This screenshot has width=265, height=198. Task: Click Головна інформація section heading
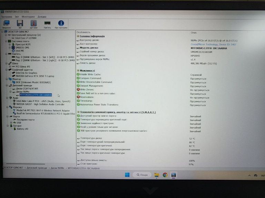click(x=92, y=36)
